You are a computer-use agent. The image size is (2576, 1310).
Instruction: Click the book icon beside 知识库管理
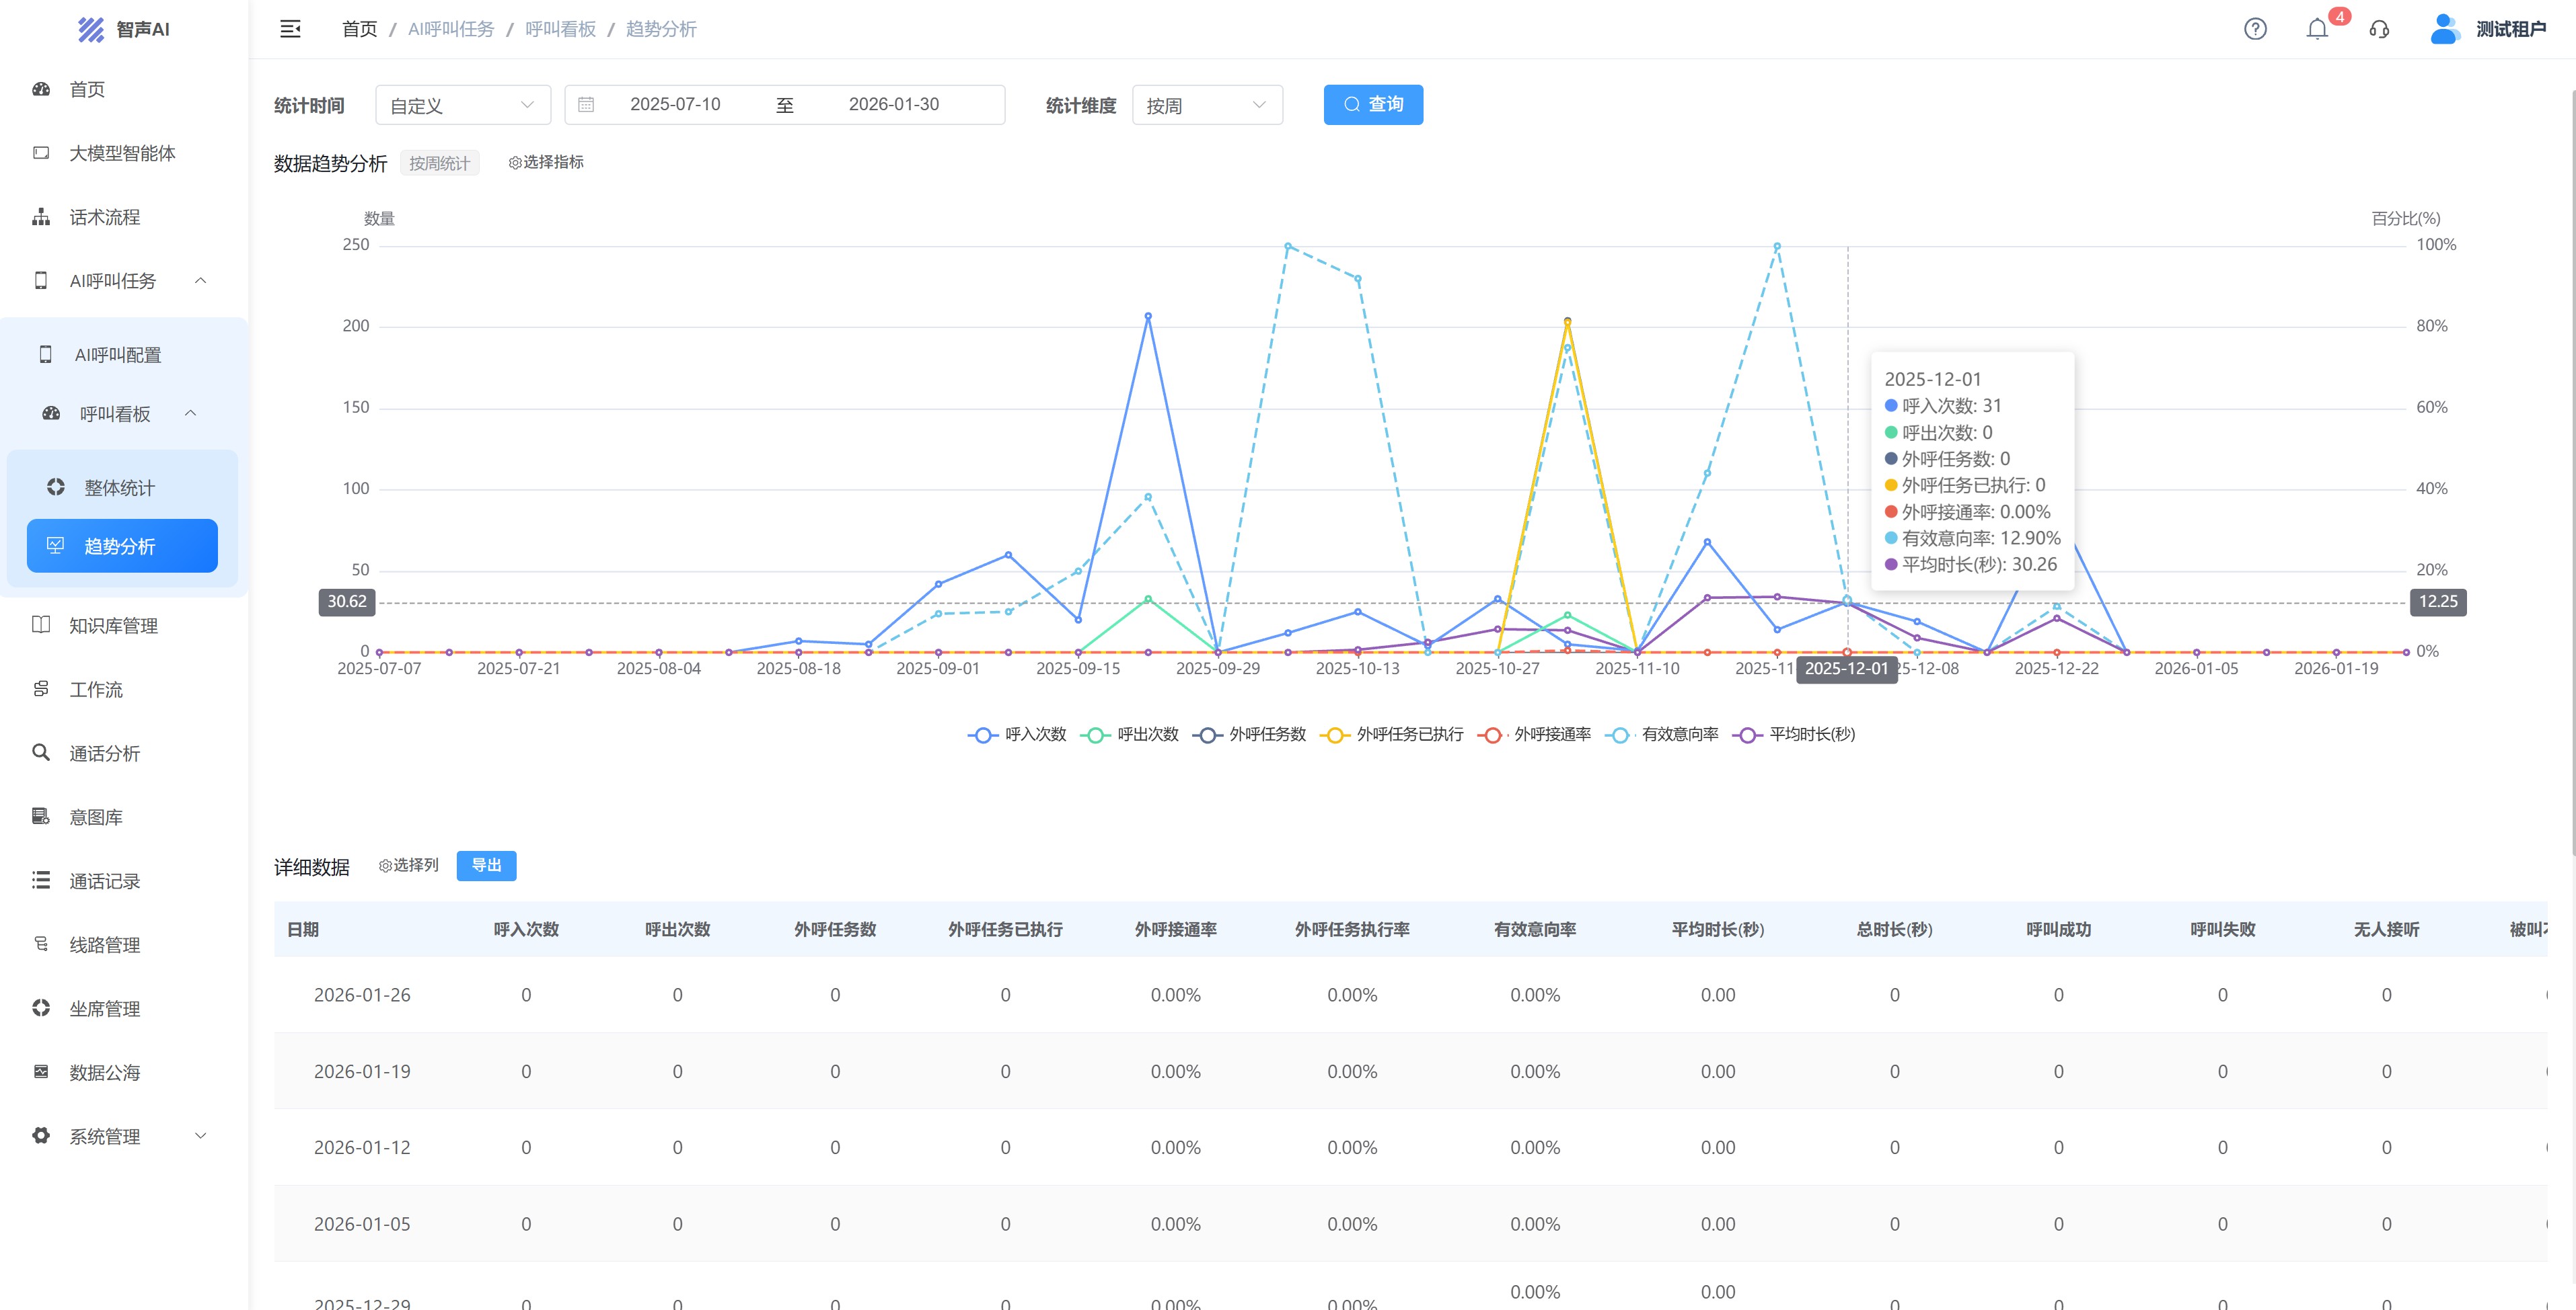(41, 624)
